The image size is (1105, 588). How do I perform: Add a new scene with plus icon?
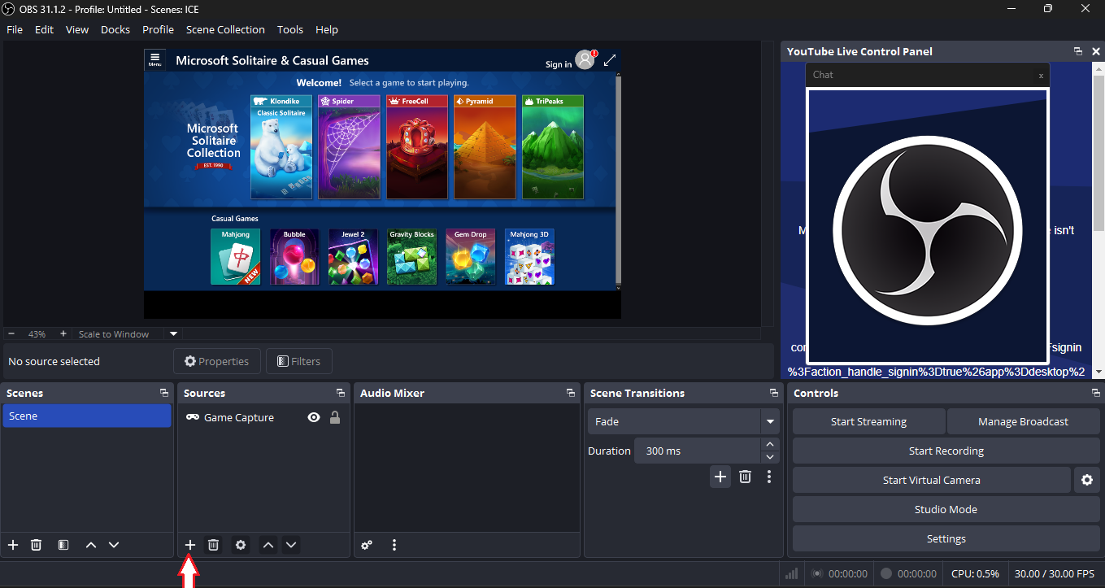click(x=13, y=545)
